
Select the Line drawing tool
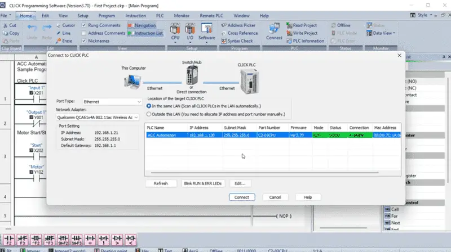pos(63,33)
